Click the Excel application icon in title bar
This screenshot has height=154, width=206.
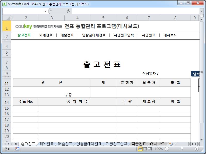coord(4,4)
